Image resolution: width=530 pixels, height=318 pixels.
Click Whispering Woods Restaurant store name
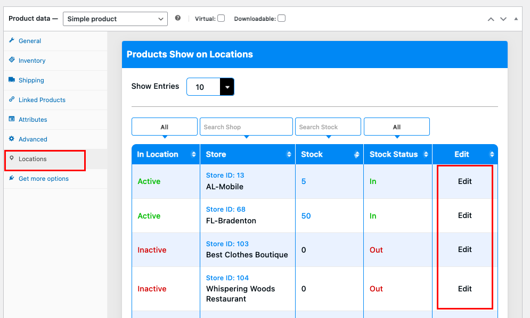[241, 294]
